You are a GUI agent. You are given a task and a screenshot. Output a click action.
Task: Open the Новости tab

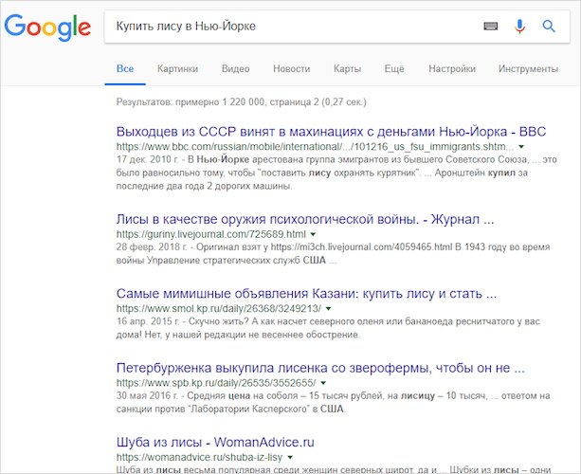[x=292, y=69]
